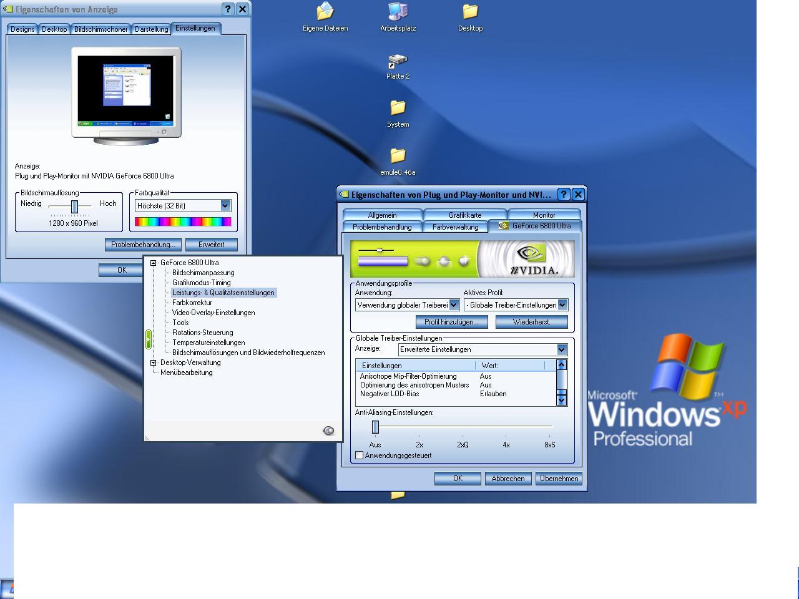Screen dimensions: 799x599
Task: Click the Abbrechen button
Action: coord(508,479)
